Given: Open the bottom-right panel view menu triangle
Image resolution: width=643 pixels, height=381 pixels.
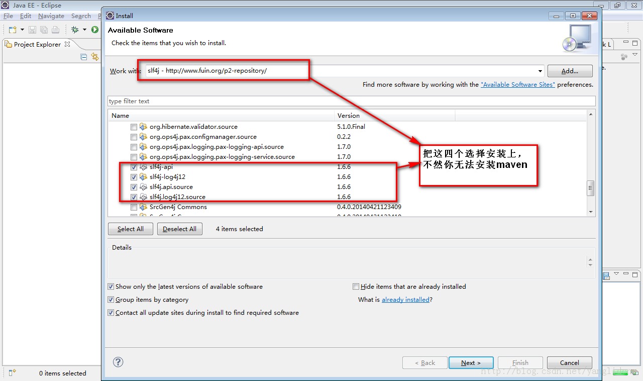Looking at the screenshot, I should click(616, 274).
